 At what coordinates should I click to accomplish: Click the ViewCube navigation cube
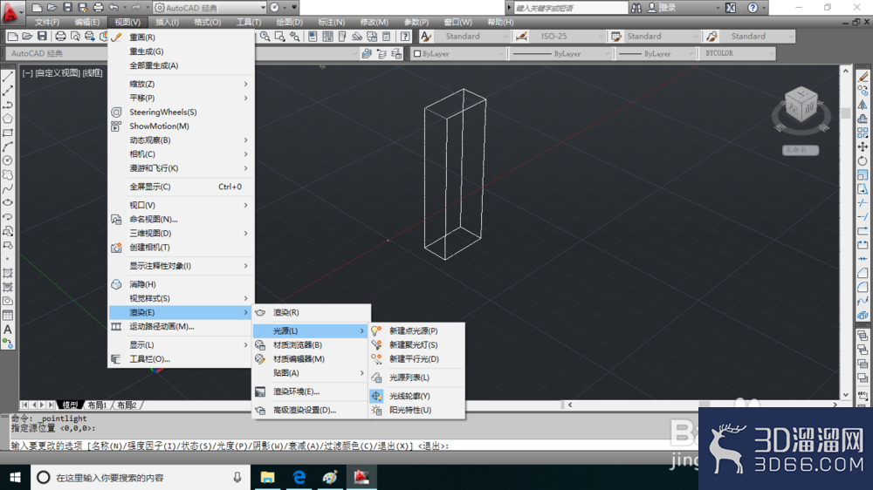(x=801, y=105)
